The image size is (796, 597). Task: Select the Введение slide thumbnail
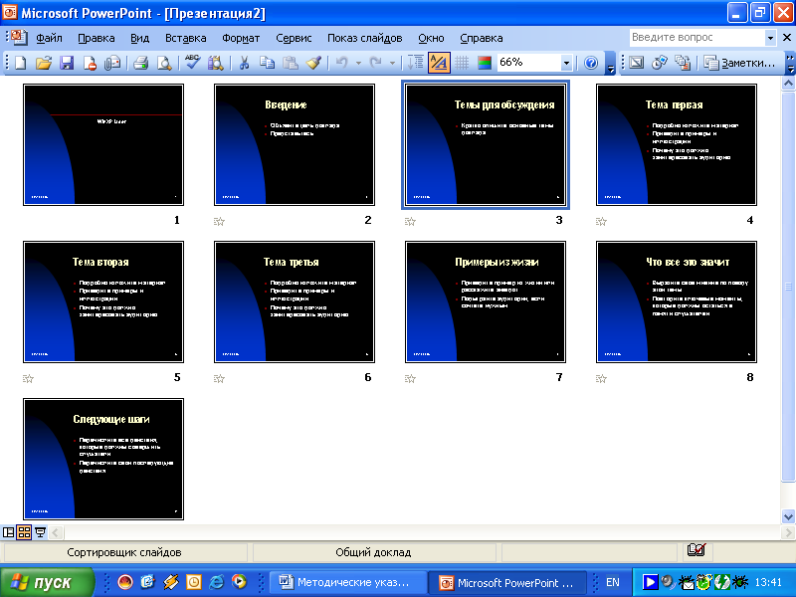pos(295,144)
